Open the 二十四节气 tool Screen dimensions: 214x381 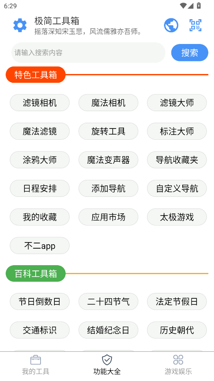(x=108, y=301)
